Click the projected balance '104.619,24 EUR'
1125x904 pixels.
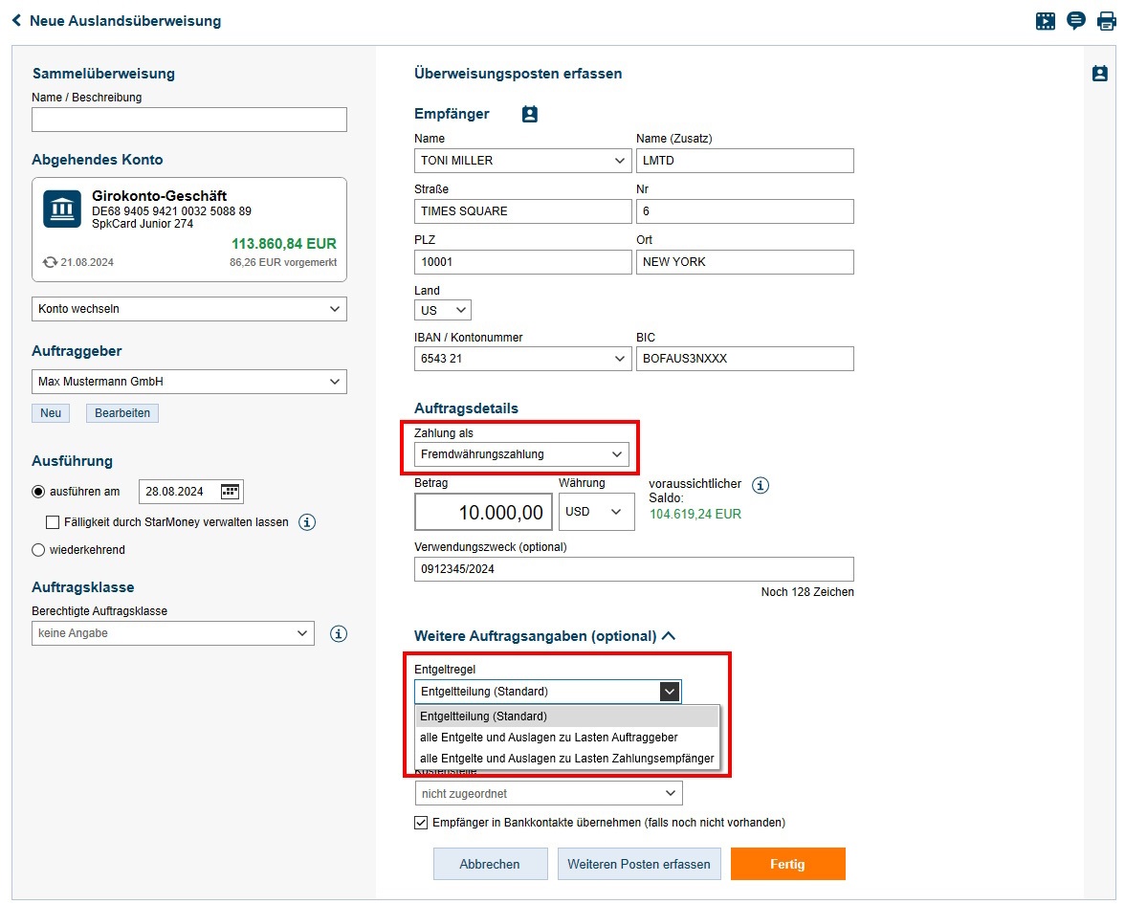(x=695, y=514)
